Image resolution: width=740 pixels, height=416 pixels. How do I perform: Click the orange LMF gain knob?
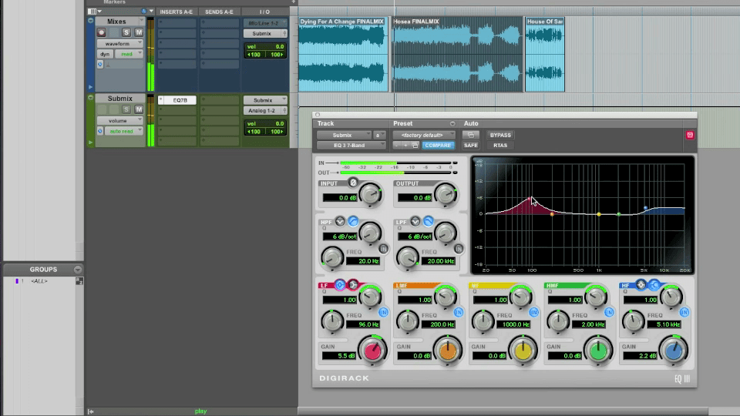pos(447,351)
